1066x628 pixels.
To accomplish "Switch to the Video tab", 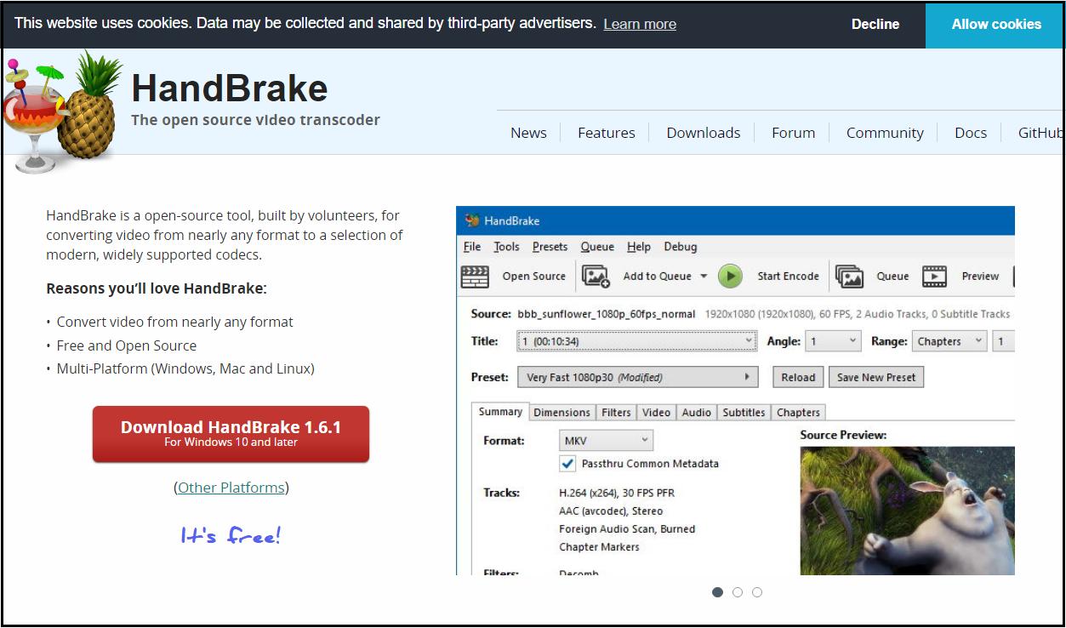I will [x=656, y=412].
